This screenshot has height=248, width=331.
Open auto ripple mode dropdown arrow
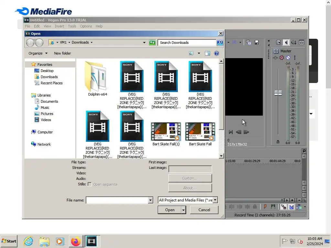point(305,207)
